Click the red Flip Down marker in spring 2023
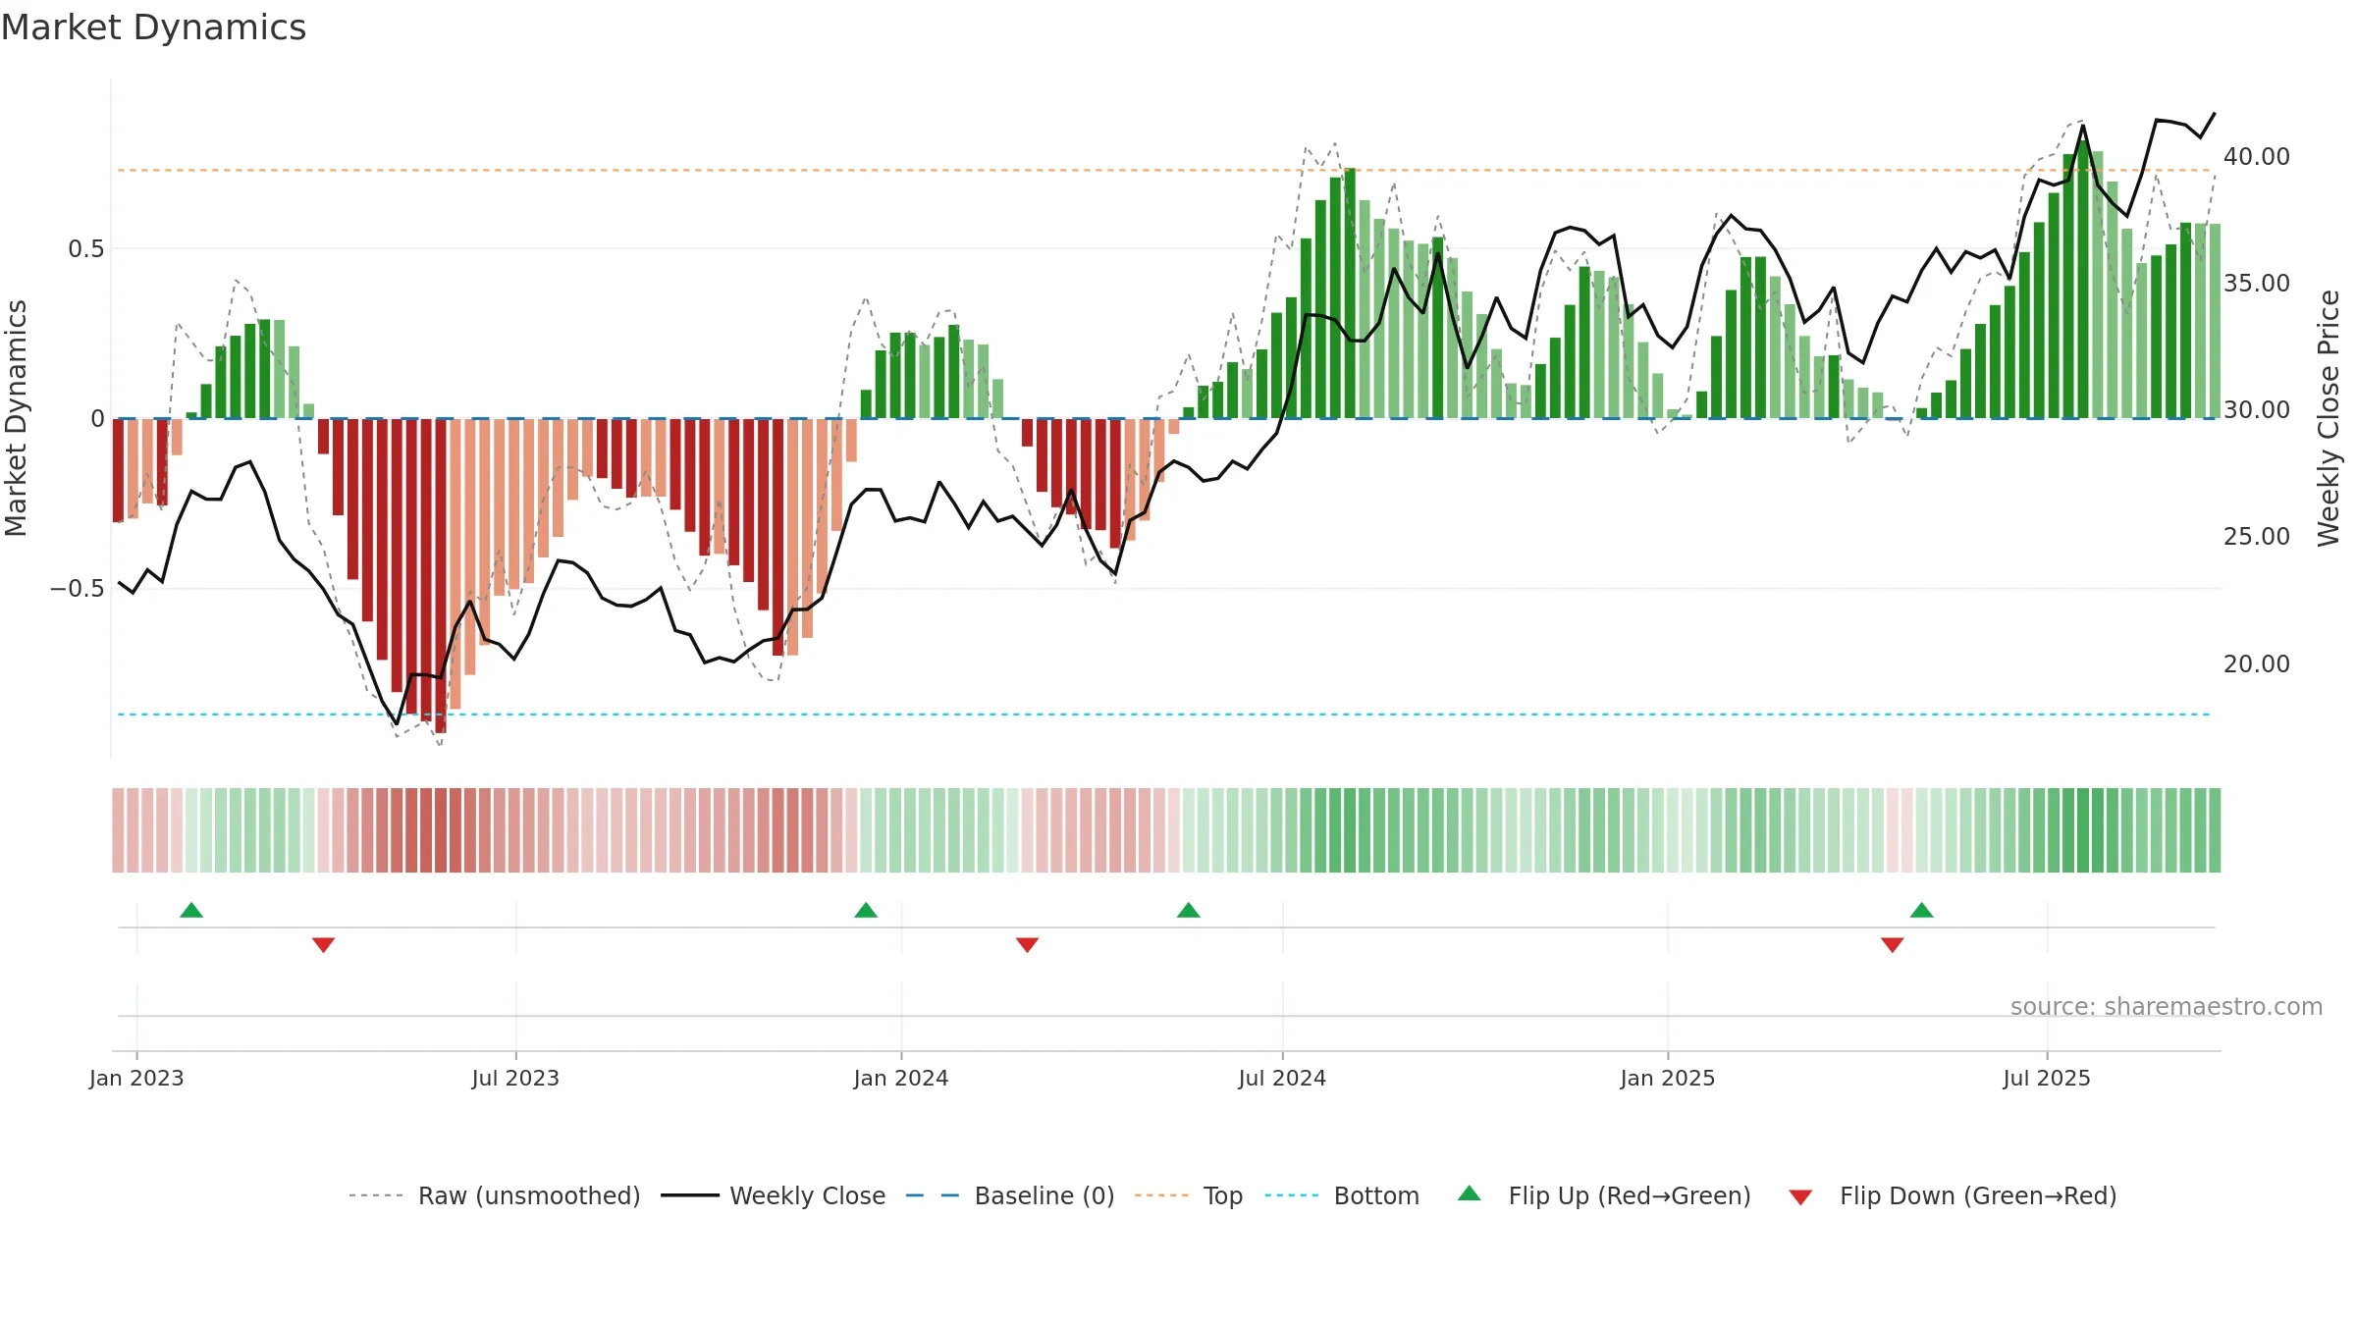This screenshot has height=1325, width=2356. 323,945
